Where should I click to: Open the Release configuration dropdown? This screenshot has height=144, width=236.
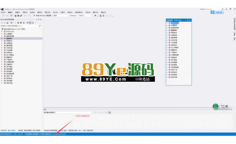pyautogui.click(x=74, y=16)
